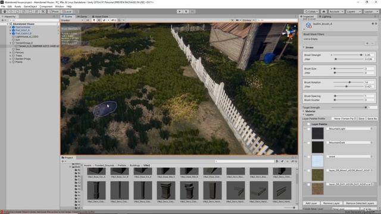Toggle scene effects icon
Viewport: 381px width, 214px height.
pos(104,20)
